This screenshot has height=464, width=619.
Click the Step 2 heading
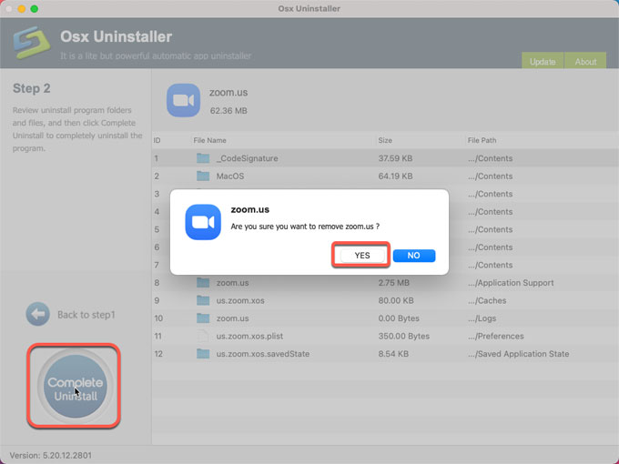[x=32, y=88]
